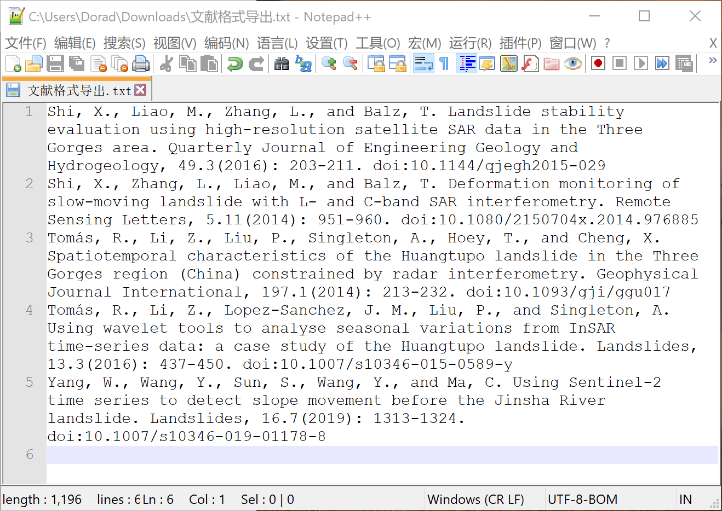Viewport: 722px width, 511px height.
Task: Click the UTF-8-BOM encoding in status bar
Action: coord(582,500)
